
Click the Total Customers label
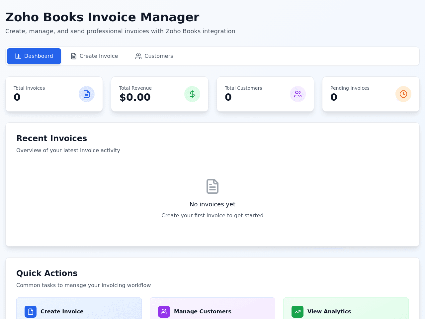coord(243,88)
